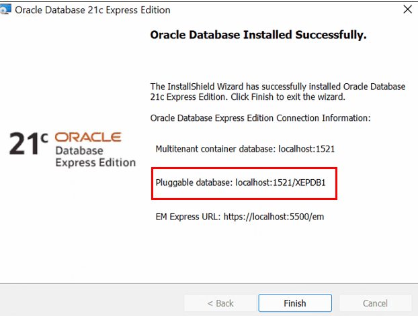The width and height of the screenshot is (418, 316).
Task: Click the localhost:1521/XEPDB1 connection string
Action: click(x=280, y=182)
